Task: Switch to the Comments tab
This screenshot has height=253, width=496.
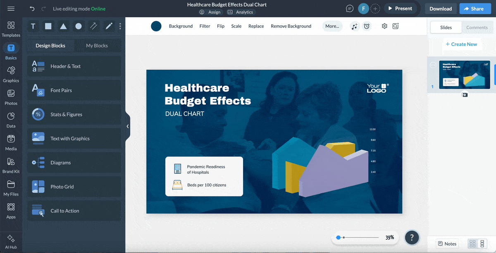Action: tap(477, 27)
